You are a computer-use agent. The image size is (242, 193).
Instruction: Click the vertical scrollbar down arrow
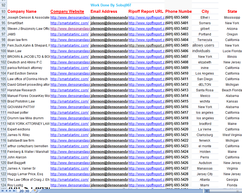click(241, 186)
